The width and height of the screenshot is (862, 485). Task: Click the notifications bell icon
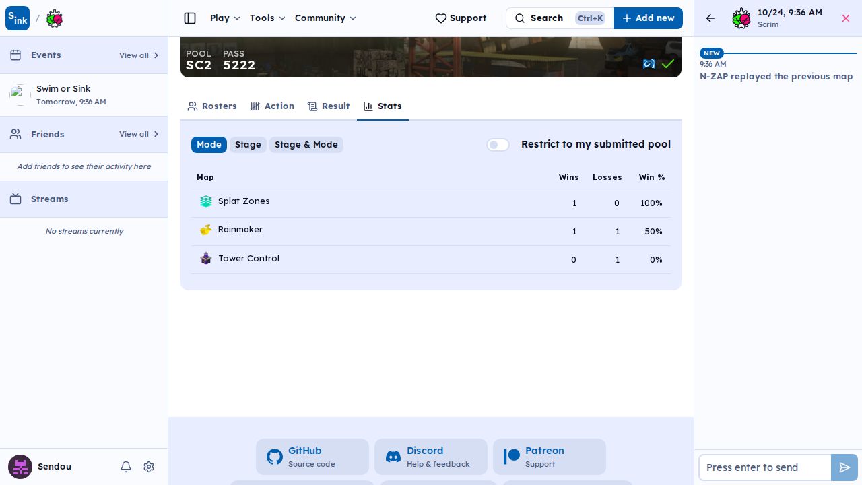click(126, 467)
